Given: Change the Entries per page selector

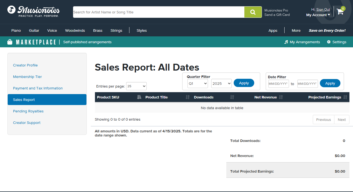Looking at the screenshot, I should (x=136, y=86).
